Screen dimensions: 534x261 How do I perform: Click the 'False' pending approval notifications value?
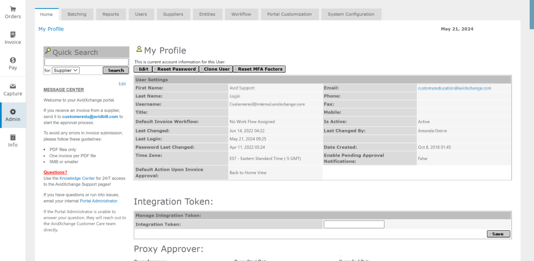coord(423,158)
